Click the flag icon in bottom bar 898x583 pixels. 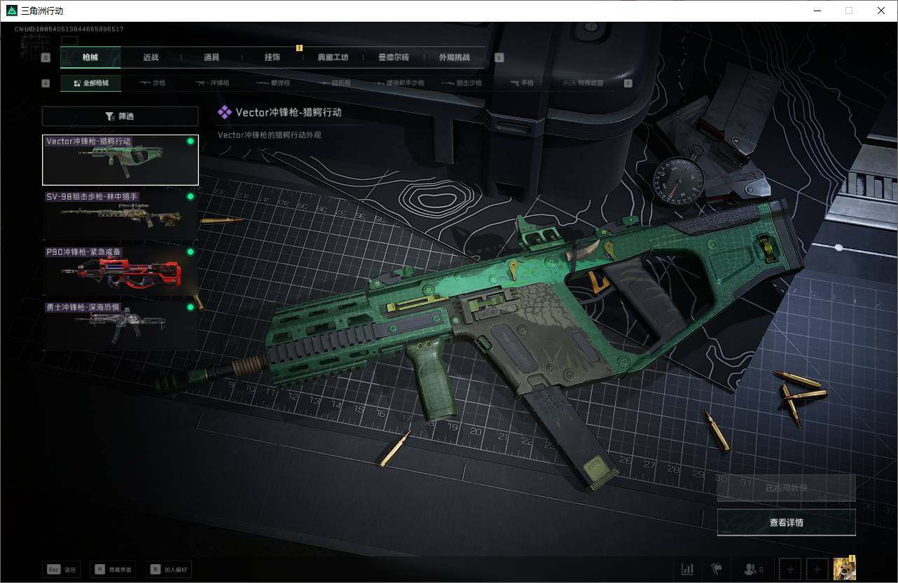(717, 569)
